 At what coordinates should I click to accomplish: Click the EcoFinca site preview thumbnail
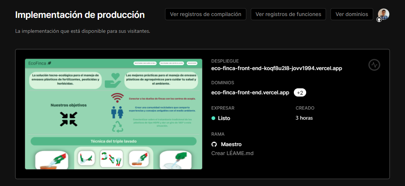114,114
